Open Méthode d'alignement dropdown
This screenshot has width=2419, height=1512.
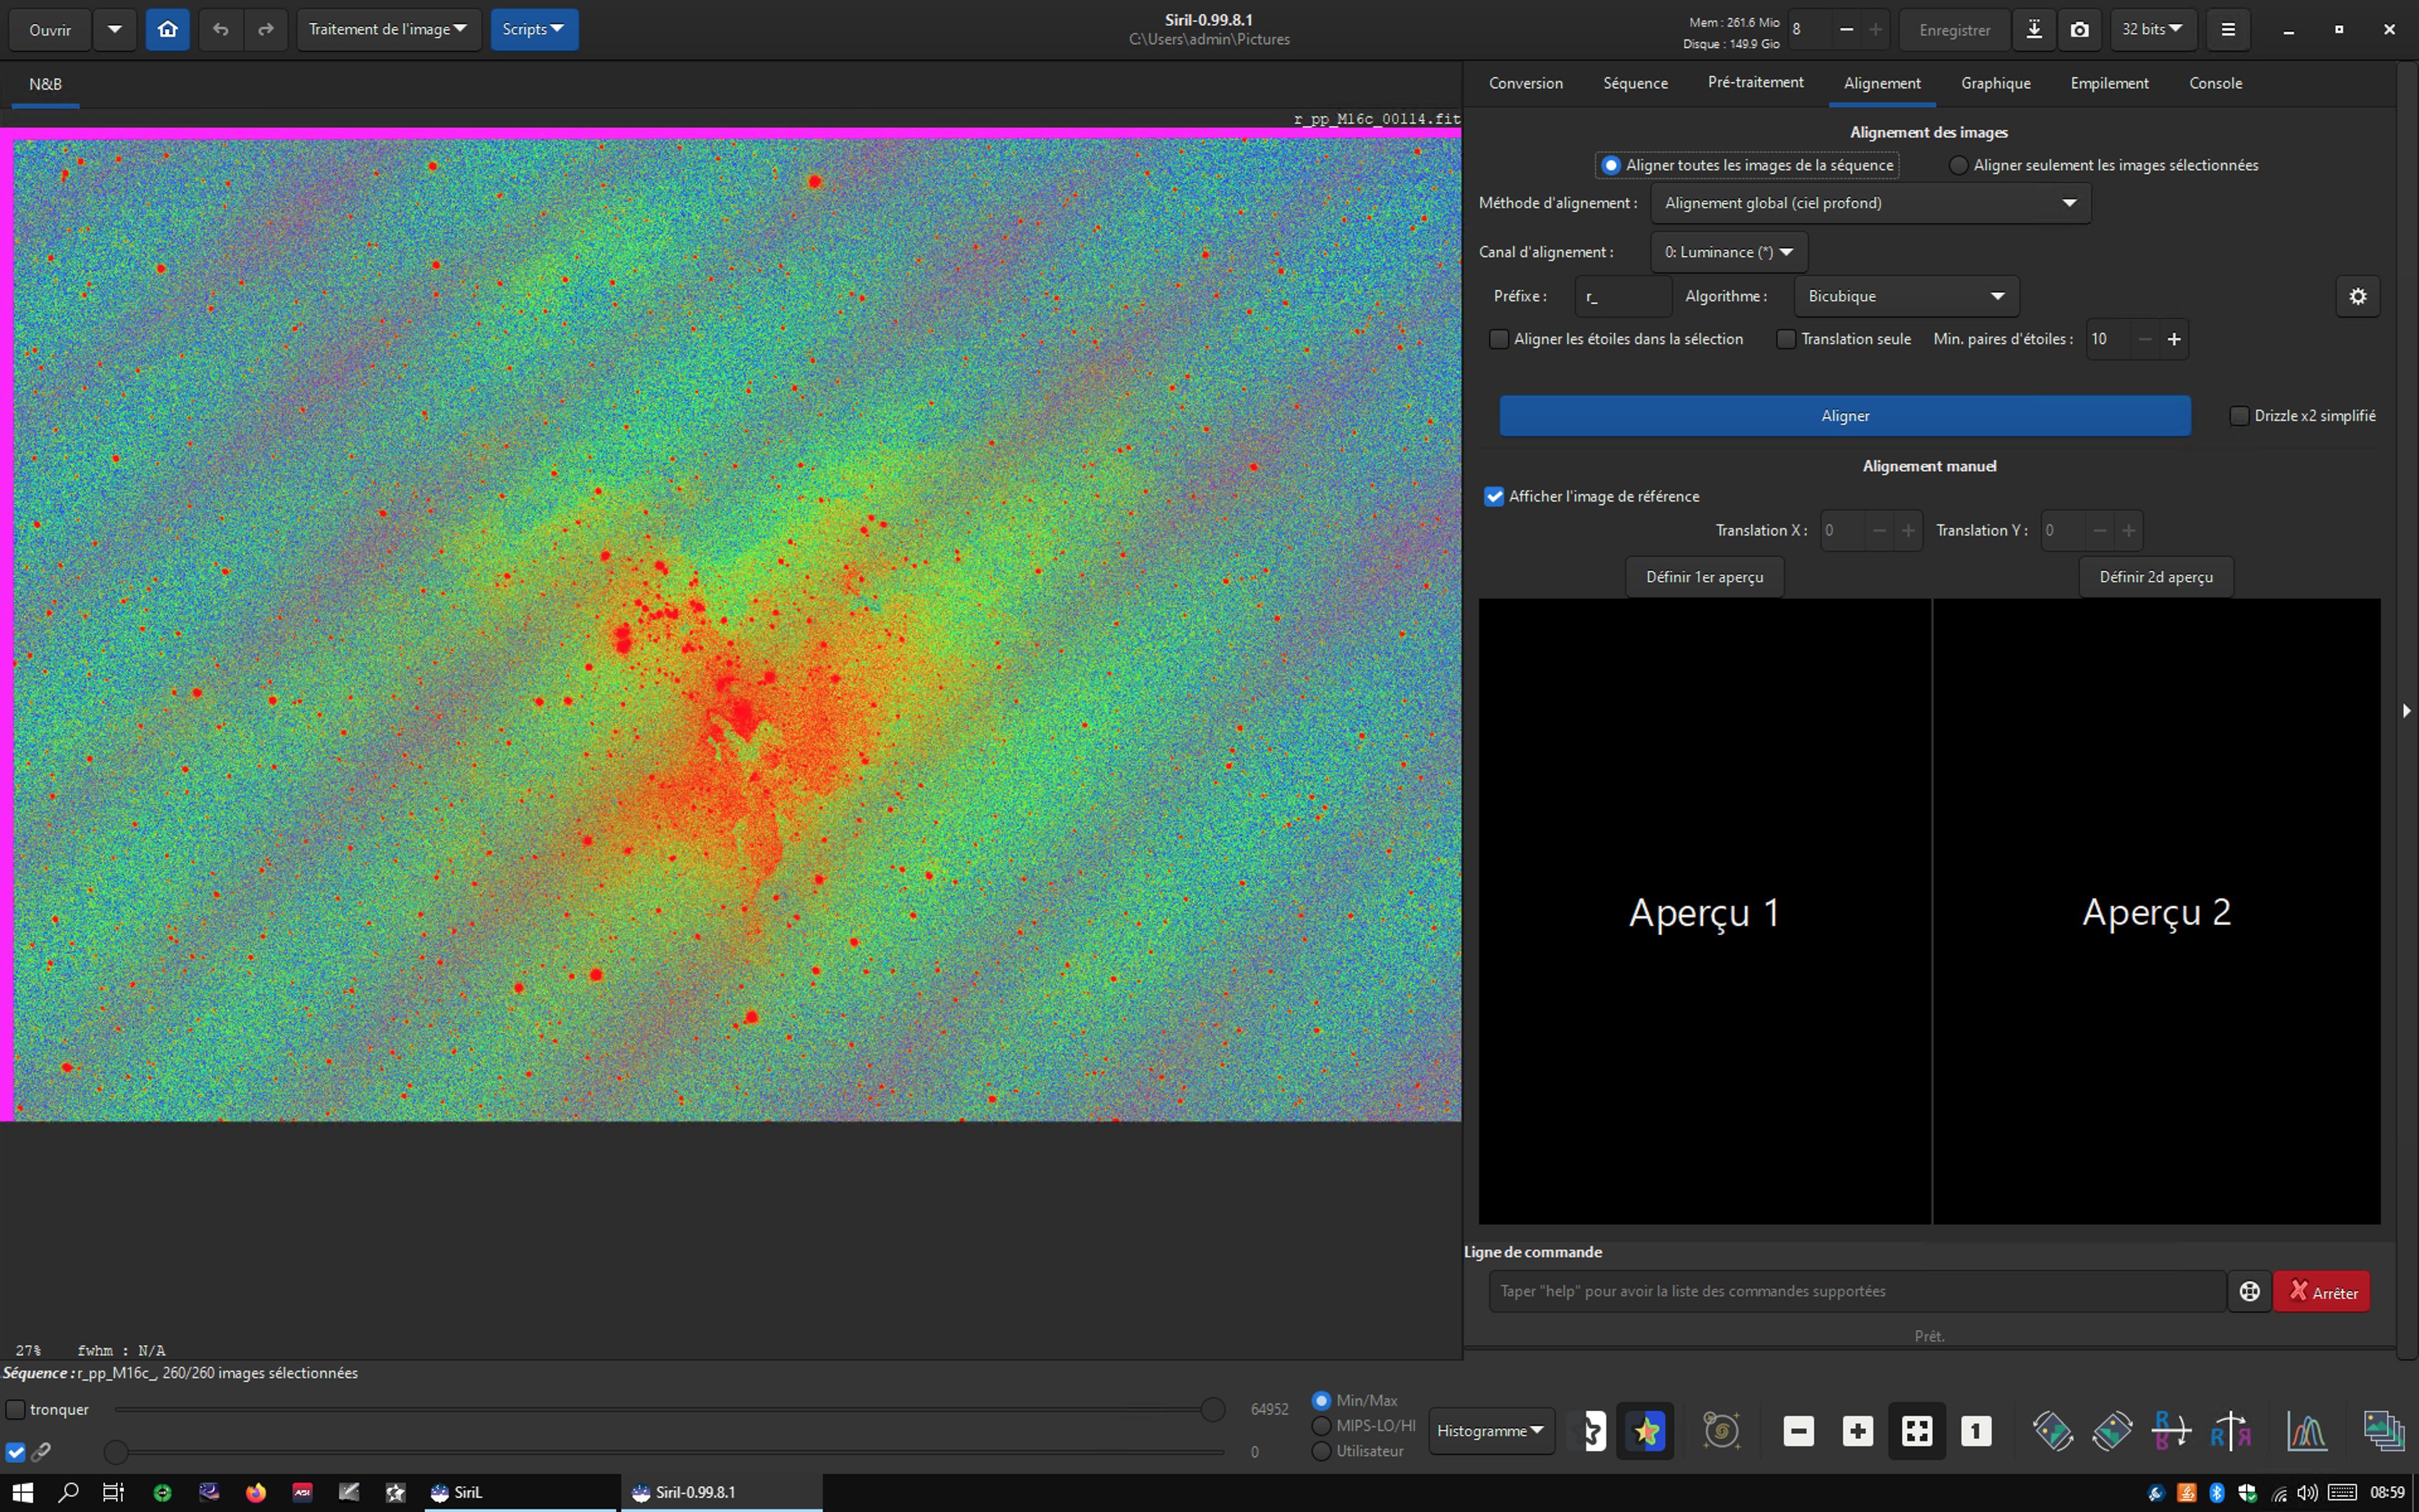tap(1870, 203)
